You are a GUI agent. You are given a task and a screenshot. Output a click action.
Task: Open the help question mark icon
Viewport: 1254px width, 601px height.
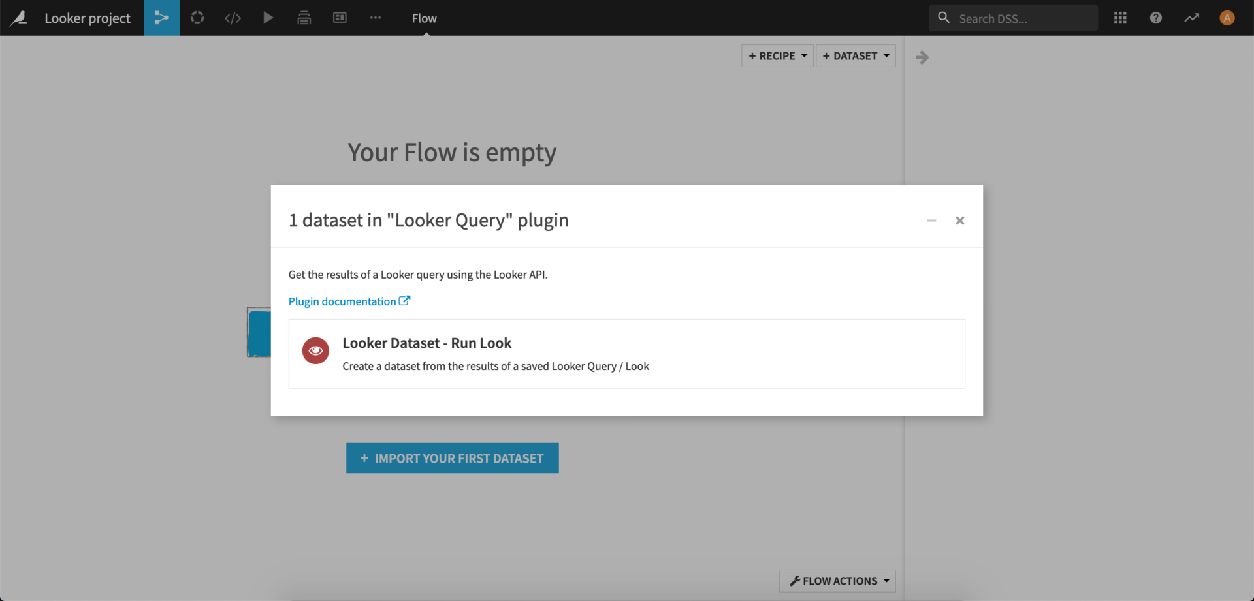[x=1155, y=18]
